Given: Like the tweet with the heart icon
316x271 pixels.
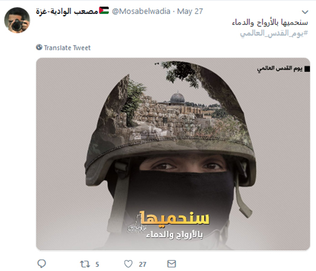Looking at the screenshot, I should [x=128, y=264].
